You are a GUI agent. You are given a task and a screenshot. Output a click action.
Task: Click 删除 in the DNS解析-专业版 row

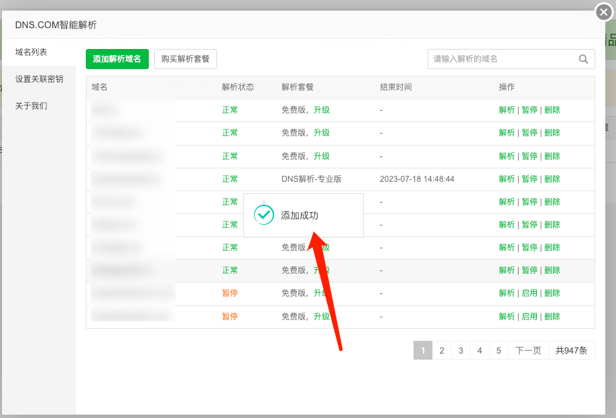tap(552, 179)
